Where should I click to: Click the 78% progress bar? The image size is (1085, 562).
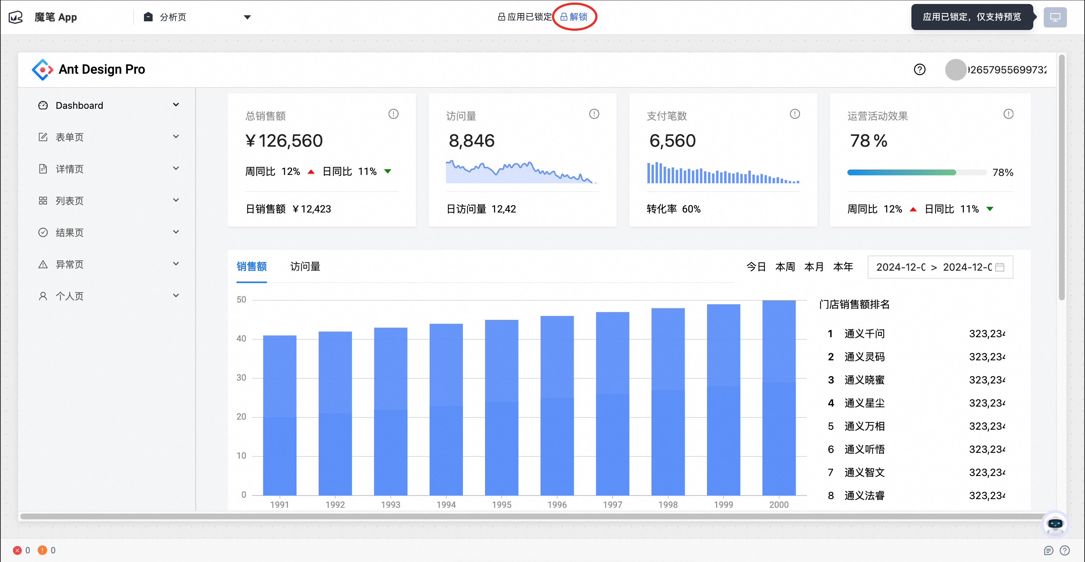click(916, 172)
